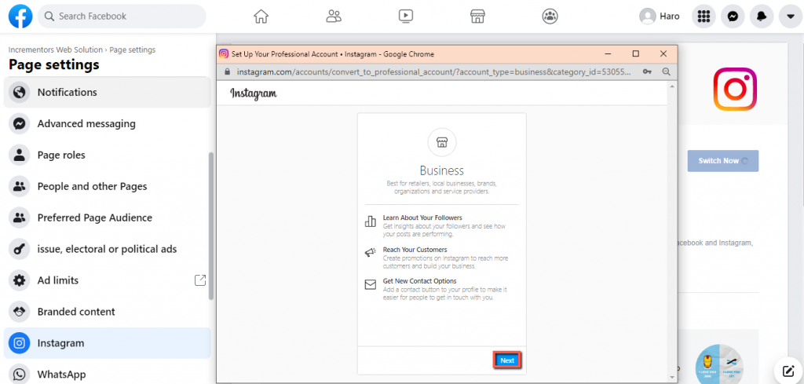This screenshot has width=804, height=384.
Task: Click Next in Instagram setup popup
Action: pos(507,360)
